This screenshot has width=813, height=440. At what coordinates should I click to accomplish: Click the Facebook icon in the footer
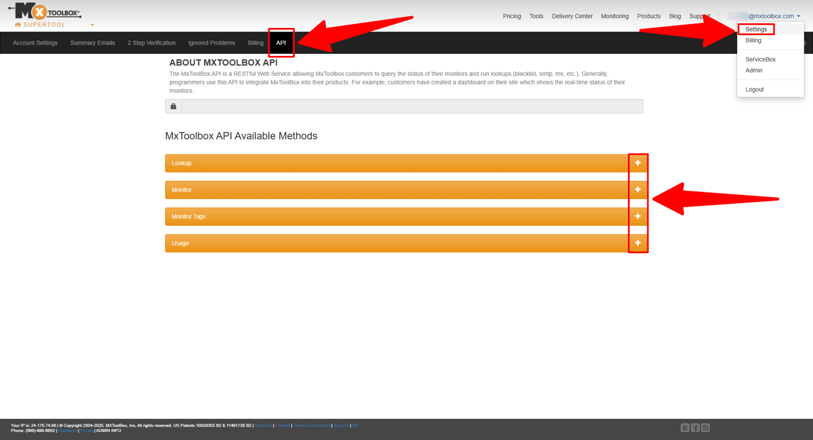point(695,427)
